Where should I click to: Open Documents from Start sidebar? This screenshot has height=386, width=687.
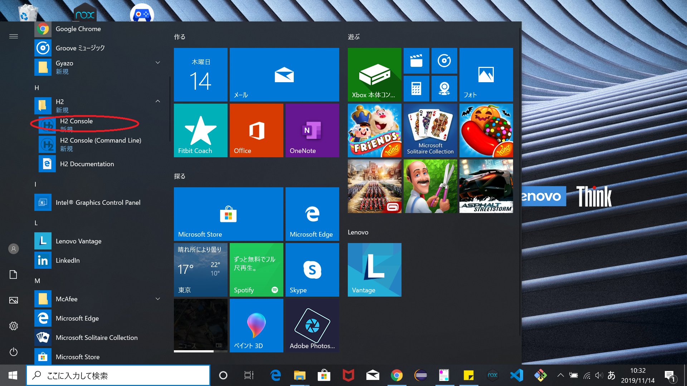tap(14, 274)
